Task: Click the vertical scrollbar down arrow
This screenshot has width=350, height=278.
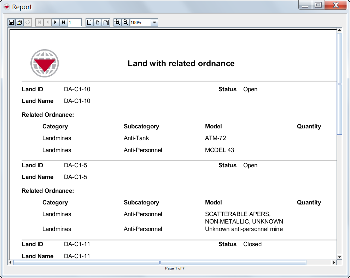Action: pos(339,257)
